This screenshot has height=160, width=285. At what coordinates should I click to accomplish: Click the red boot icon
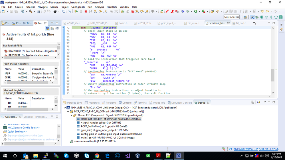[172, 11]
